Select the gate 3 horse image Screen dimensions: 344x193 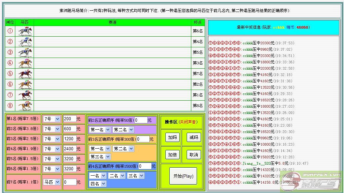point(25,52)
